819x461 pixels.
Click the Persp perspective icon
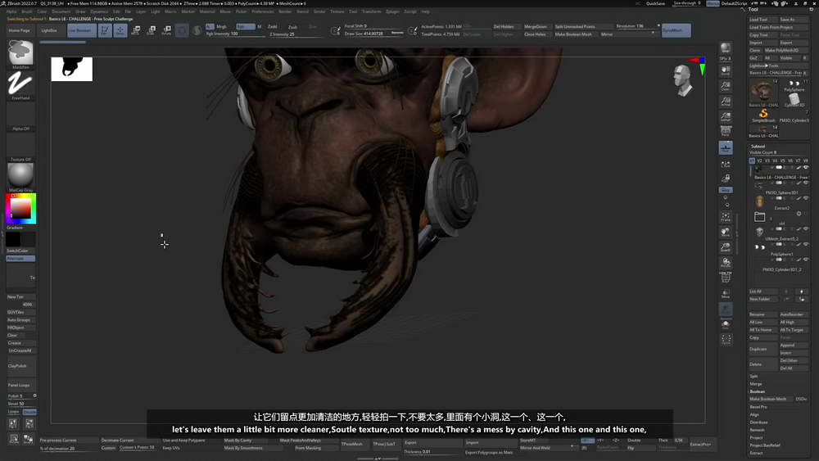726,132
